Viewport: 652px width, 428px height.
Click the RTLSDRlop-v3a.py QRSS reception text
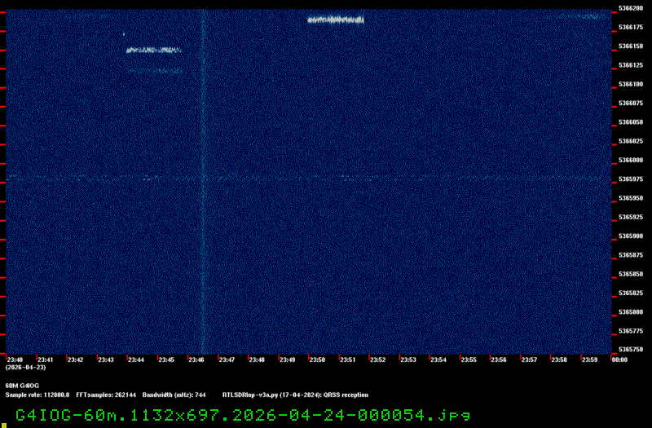coord(295,395)
